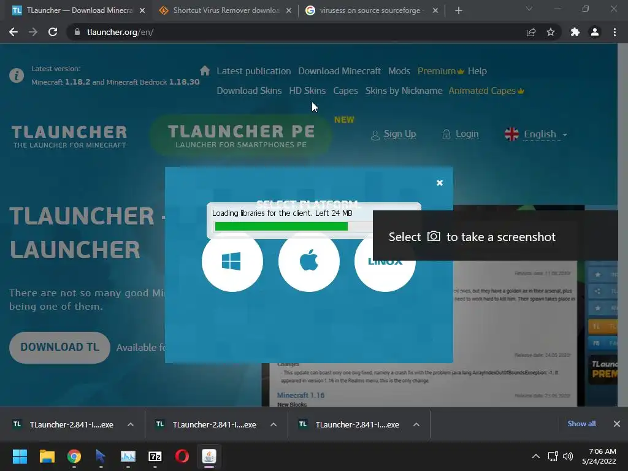Viewport: 628px width, 471px height.
Task: Expand options for third TLauncher download
Action: pos(416,424)
